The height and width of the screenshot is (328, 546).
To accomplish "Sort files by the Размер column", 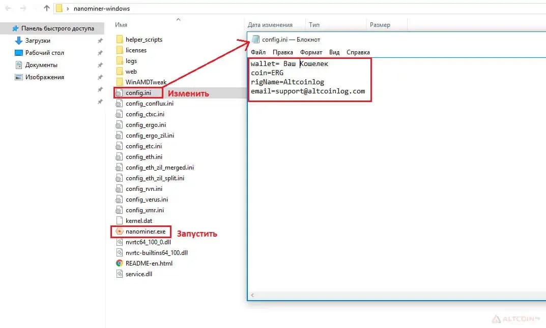I will (380, 25).
